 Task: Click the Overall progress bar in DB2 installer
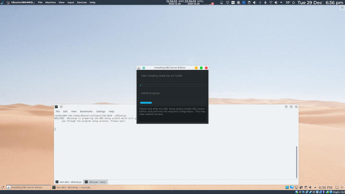(172, 103)
